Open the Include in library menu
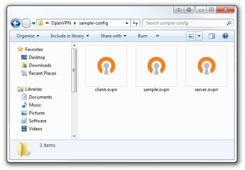The height and width of the screenshot is (170, 245). 70,36
